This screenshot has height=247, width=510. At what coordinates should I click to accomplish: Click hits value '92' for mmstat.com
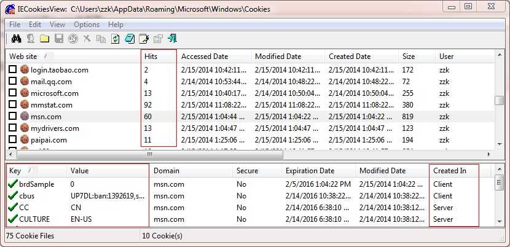click(x=148, y=105)
